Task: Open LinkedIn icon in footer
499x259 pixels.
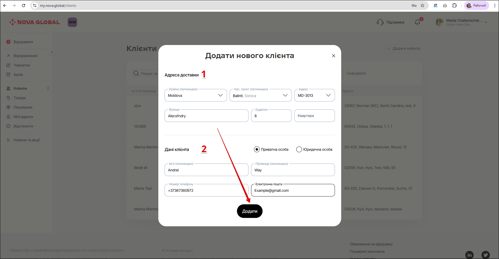Action: (x=469, y=255)
